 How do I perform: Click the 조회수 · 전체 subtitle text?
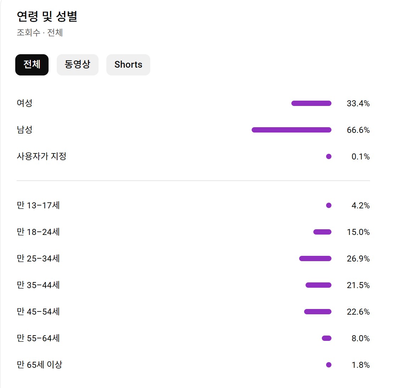(x=40, y=33)
